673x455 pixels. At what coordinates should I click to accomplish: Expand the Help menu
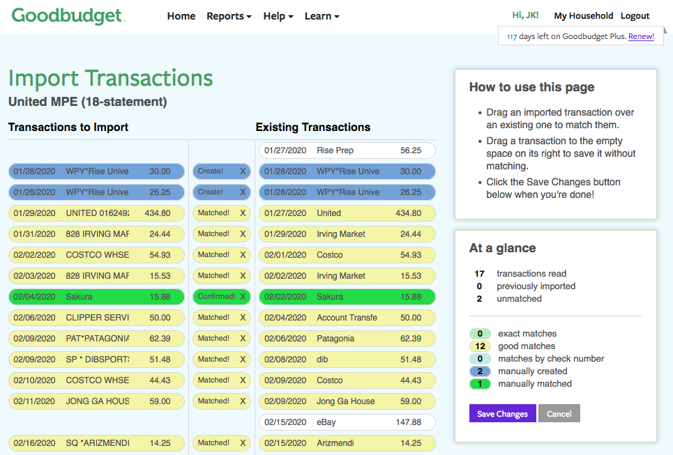tap(278, 16)
